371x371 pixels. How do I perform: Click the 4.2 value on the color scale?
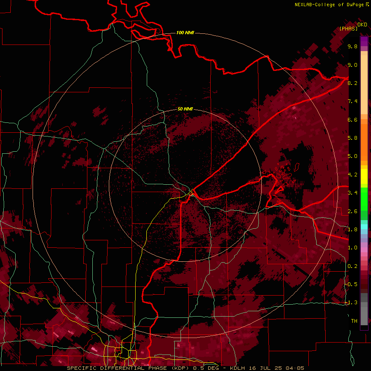click(x=352, y=175)
